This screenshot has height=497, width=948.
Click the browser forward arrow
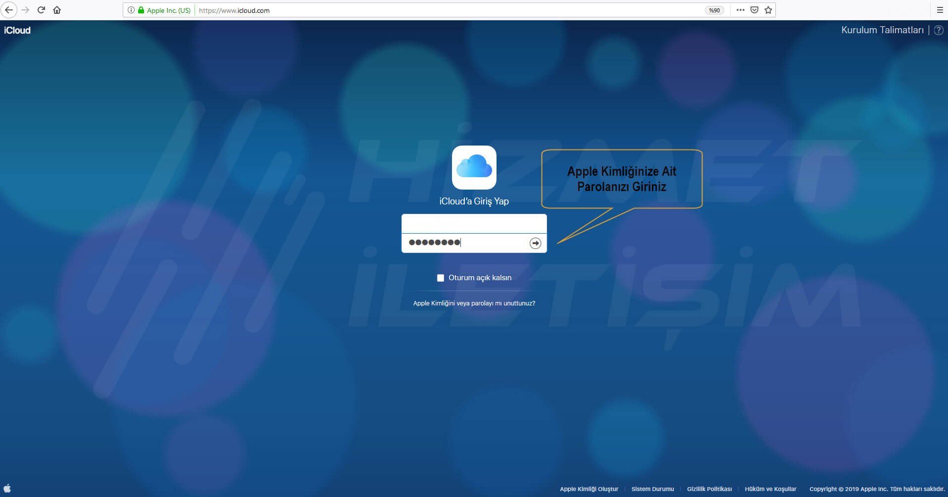pos(25,10)
